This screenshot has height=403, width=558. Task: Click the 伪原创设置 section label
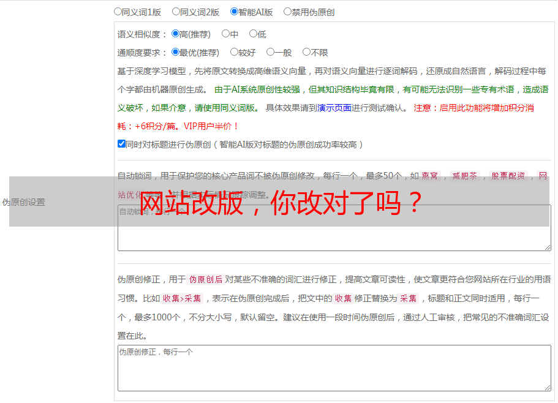(x=24, y=202)
